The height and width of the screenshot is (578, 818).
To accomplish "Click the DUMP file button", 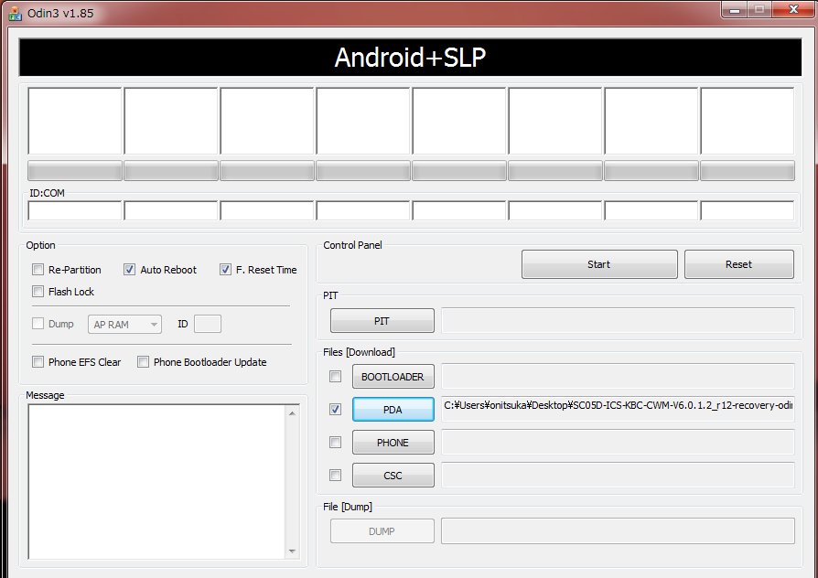I will [382, 531].
